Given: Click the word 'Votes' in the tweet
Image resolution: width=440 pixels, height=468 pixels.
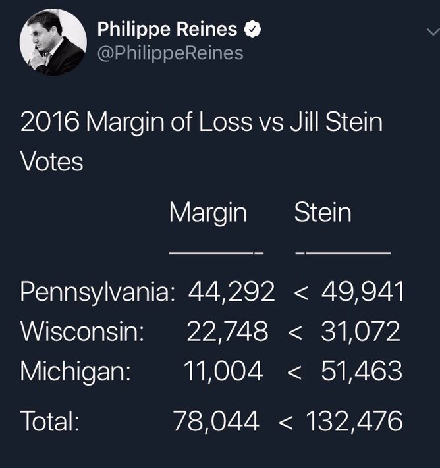Looking at the screenshot, I should (51, 161).
